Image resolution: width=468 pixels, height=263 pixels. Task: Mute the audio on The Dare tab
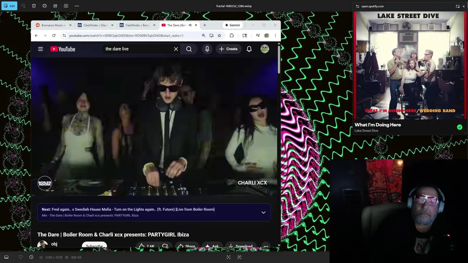pos(190,25)
